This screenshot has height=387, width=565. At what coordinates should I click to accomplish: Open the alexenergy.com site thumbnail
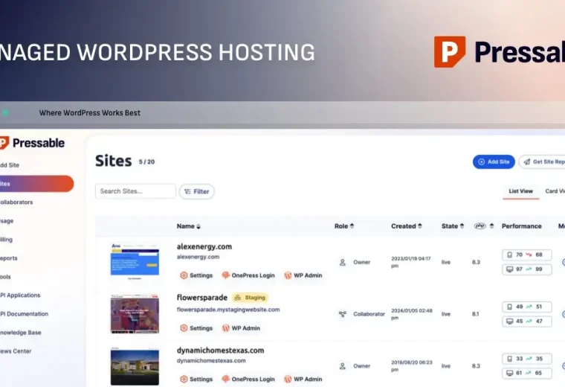tap(135, 261)
